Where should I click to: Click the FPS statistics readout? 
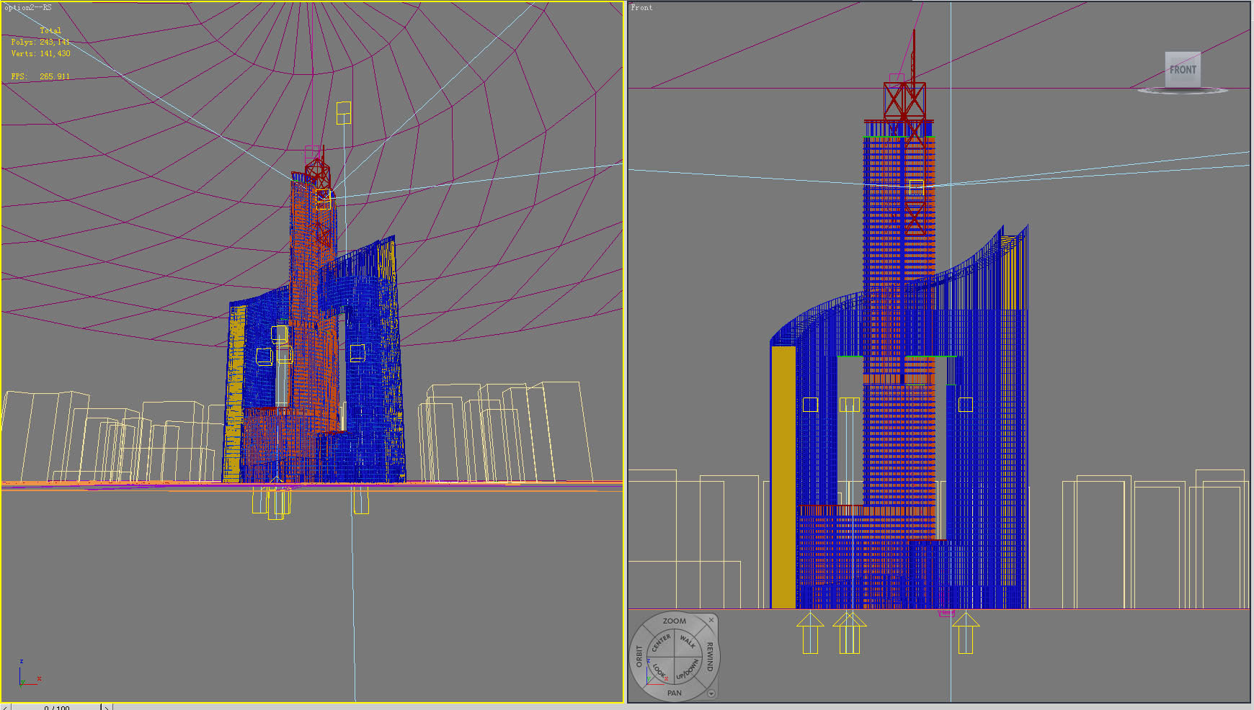(40, 74)
